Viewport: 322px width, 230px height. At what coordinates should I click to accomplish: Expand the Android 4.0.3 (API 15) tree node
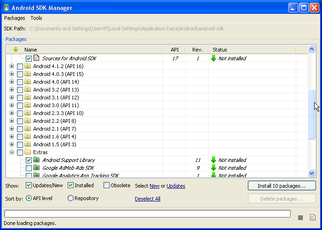11,74
